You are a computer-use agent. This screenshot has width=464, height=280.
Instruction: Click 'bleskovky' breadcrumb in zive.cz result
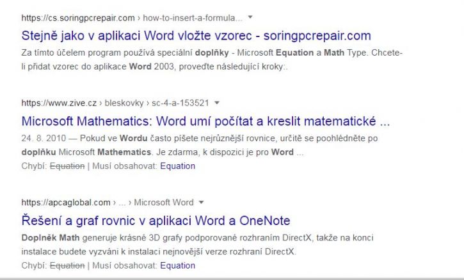point(124,103)
